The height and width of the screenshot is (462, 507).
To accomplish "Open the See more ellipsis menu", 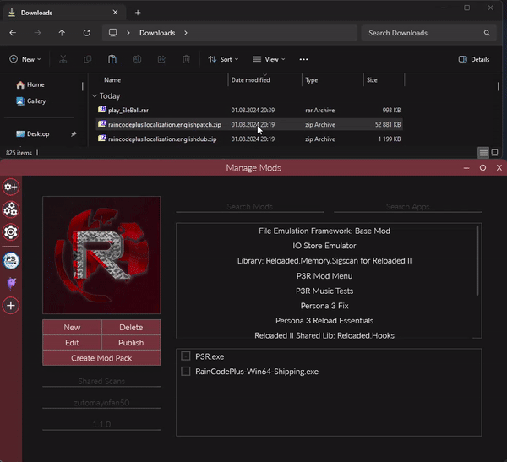I will coord(303,59).
